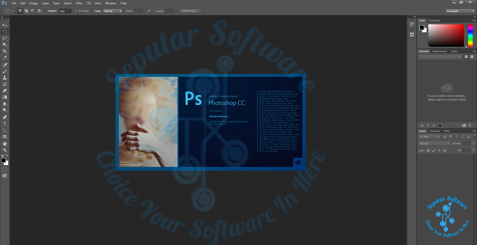Select the Healing Brush tool
This screenshot has height=245, width=477.
(x=5, y=65)
